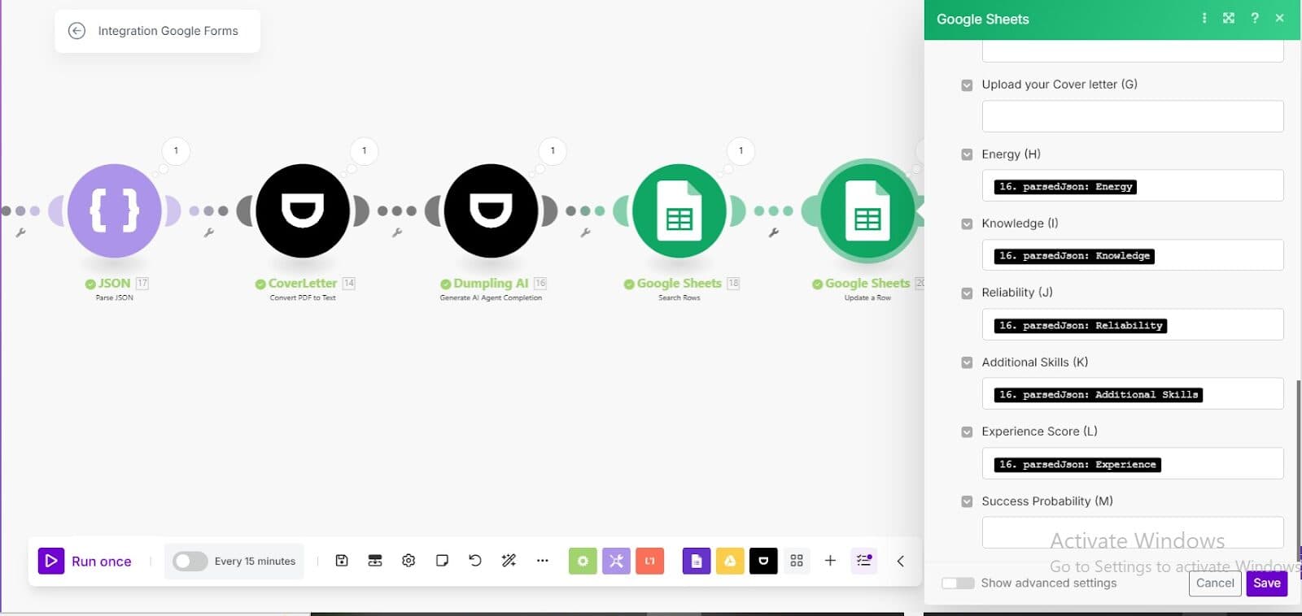Click the Additional Skills (K) input field

(x=1133, y=394)
